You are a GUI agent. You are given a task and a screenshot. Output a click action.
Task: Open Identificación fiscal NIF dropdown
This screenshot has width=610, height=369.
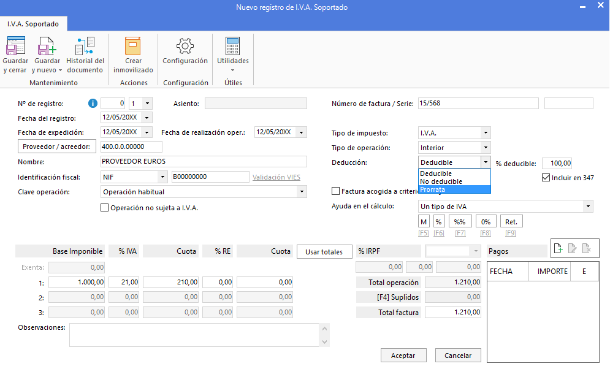pyautogui.click(x=162, y=177)
